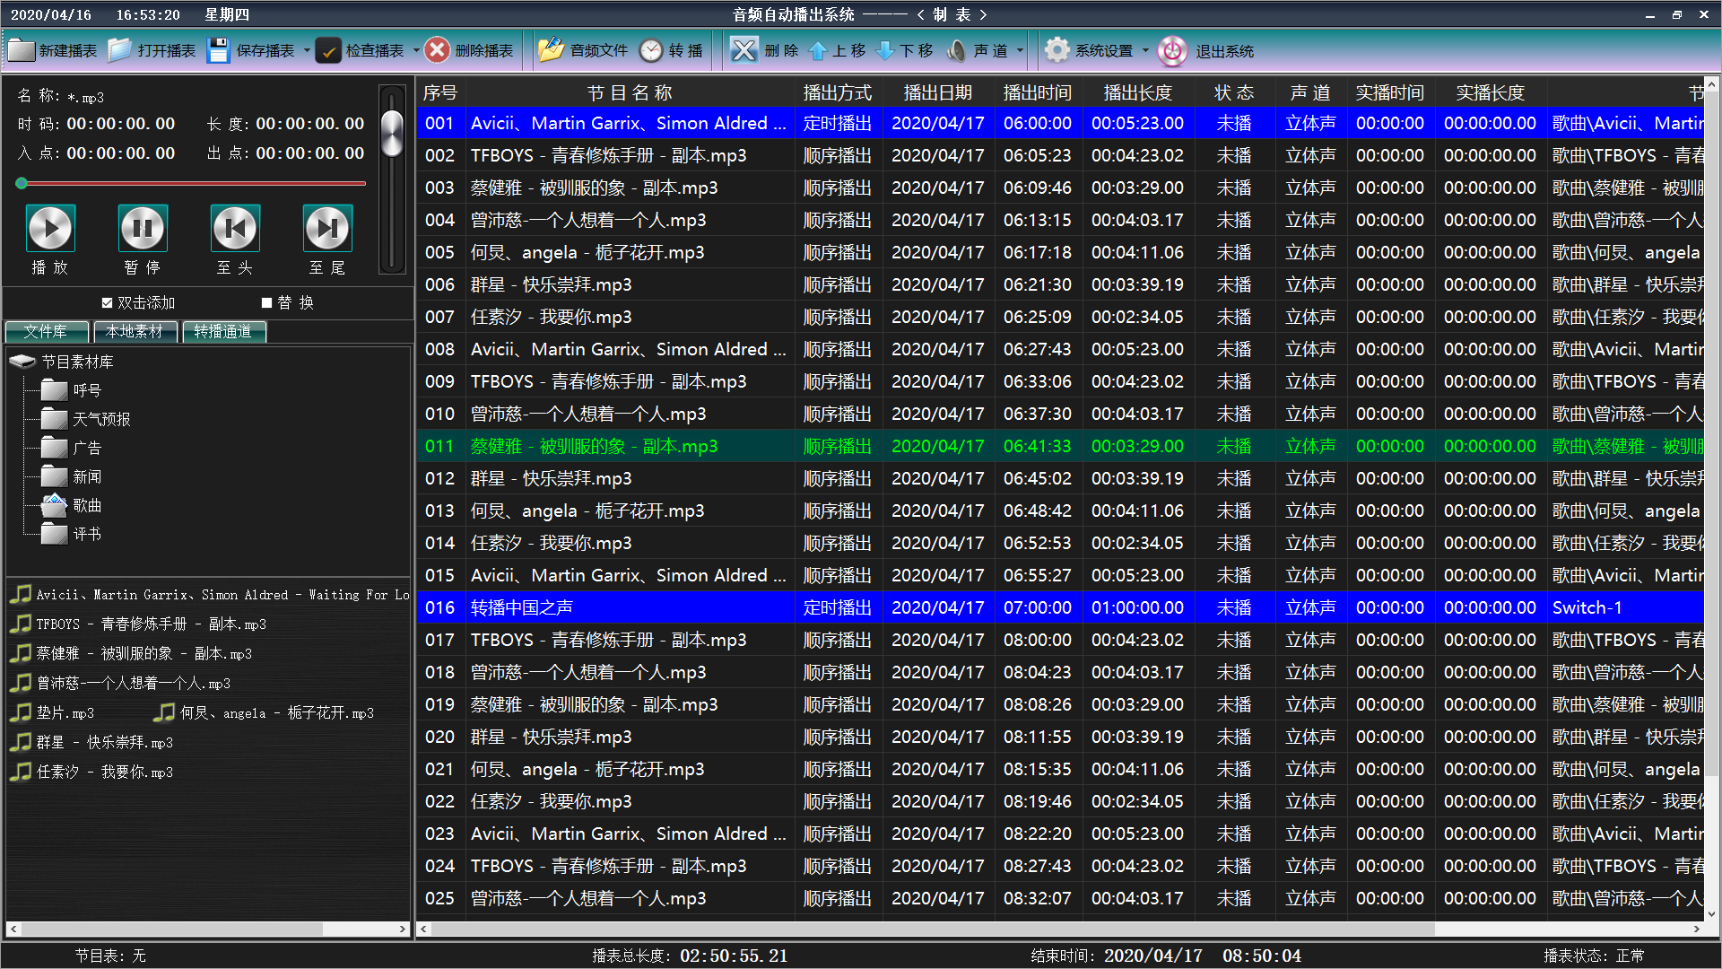Expand 声道 dropdown arrow
Image resolution: width=1722 pixels, height=969 pixels.
pos(1020,50)
